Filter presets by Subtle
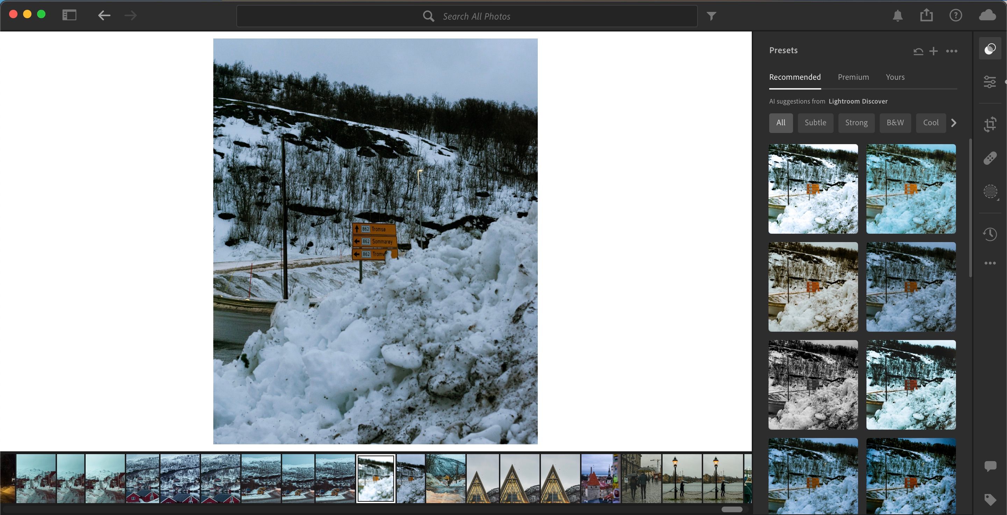Screen dimensions: 1007x515 815,123
